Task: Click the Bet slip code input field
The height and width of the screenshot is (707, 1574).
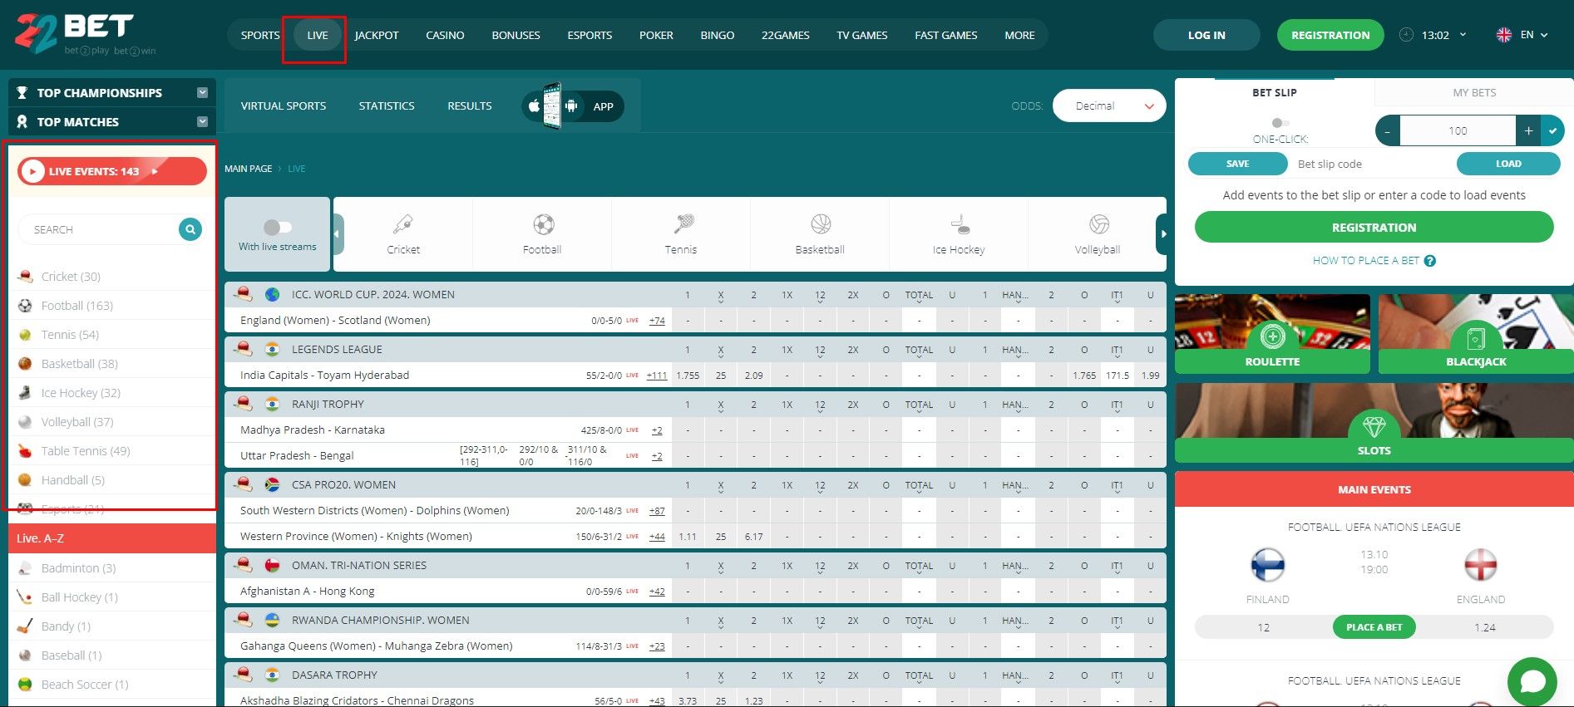Action: (x=1370, y=164)
